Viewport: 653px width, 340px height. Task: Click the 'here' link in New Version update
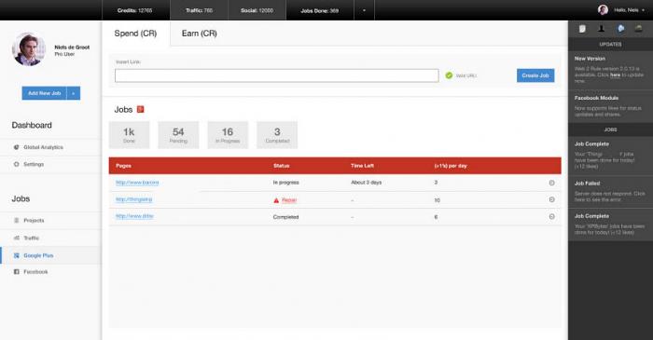point(615,75)
